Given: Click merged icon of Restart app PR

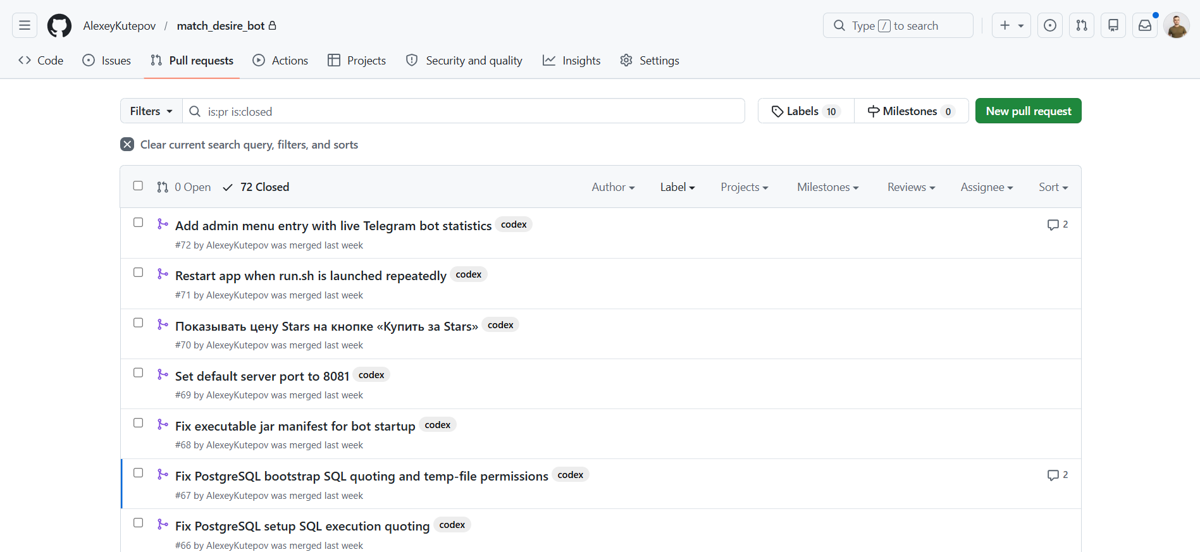Looking at the screenshot, I should [x=163, y=274].
